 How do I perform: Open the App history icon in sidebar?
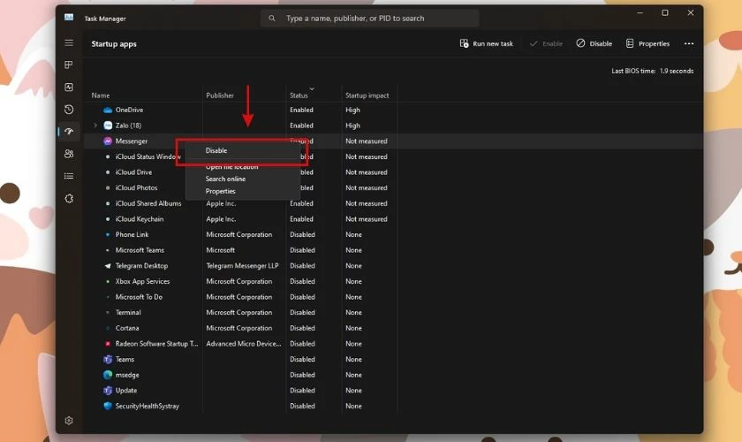coord(69,110)
